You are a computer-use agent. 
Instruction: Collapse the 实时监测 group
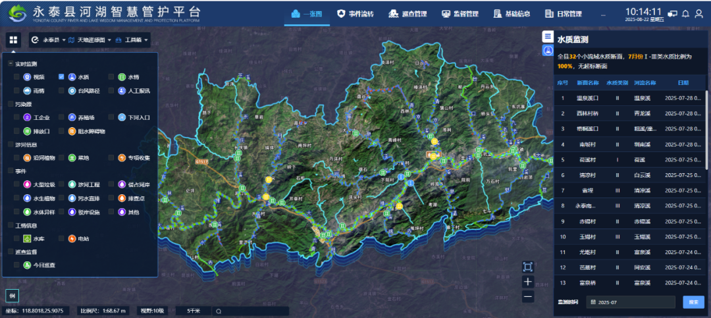point(11,64)
